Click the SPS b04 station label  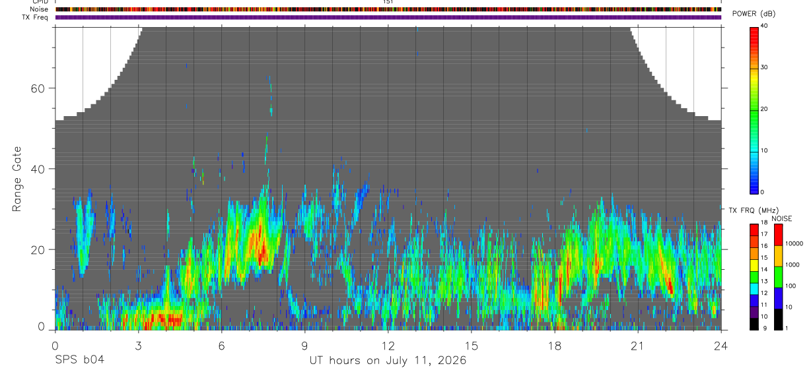79,360
